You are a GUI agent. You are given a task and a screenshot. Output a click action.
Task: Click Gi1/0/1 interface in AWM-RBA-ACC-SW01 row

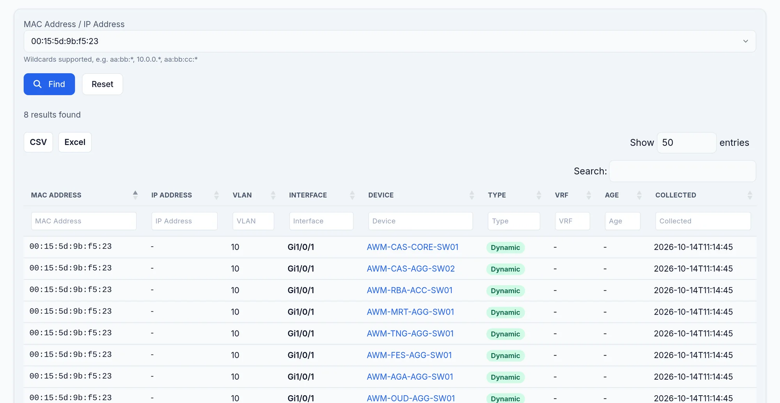pos(301,290)
